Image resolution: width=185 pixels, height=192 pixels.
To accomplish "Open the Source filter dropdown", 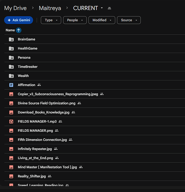I will pos(129,20).
